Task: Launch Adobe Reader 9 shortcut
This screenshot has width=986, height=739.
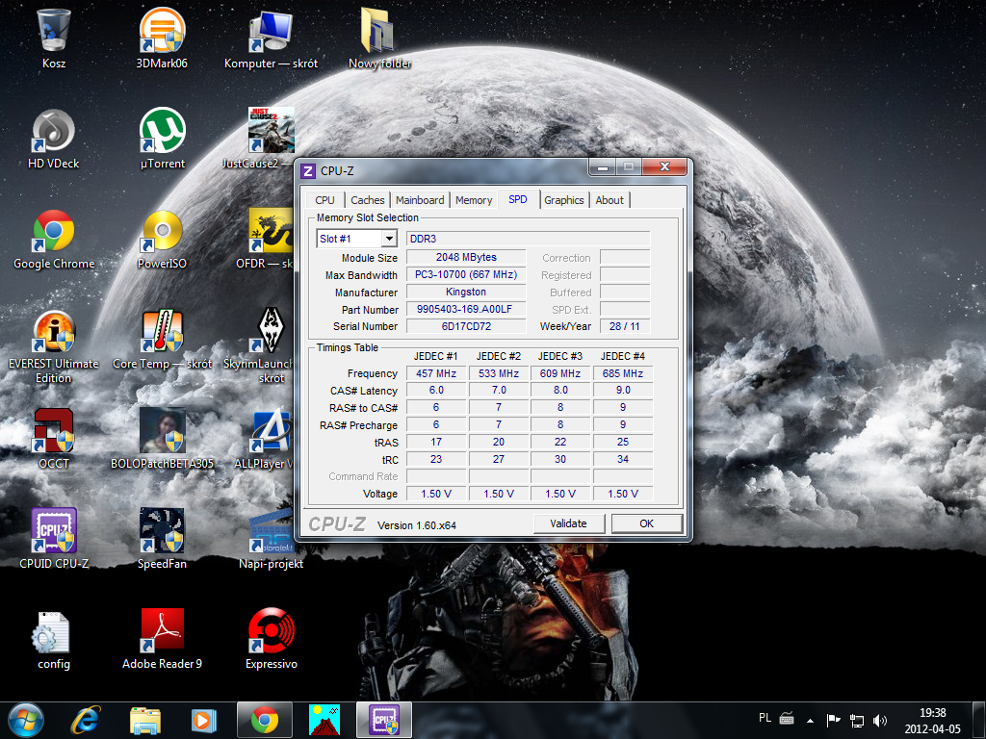Action: click(x=162, y=632)
